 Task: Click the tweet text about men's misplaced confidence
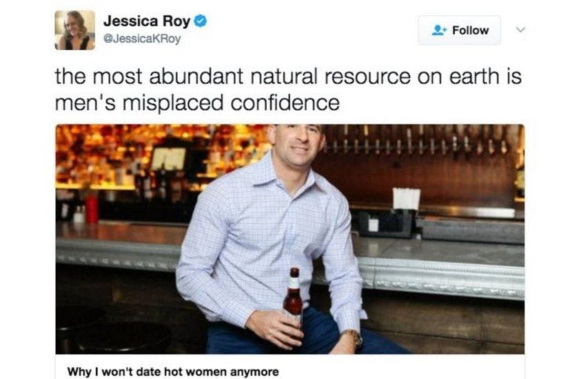pyautogui.click(x=288, y=89)
